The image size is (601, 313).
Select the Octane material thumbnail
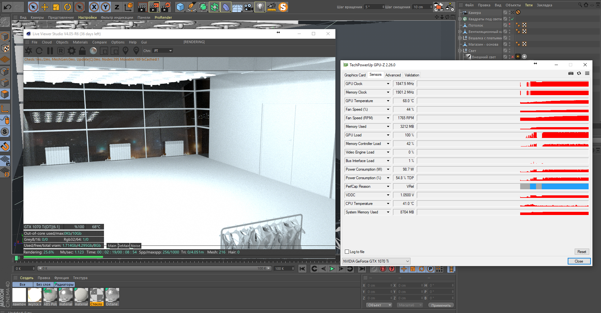pos(112,297)
